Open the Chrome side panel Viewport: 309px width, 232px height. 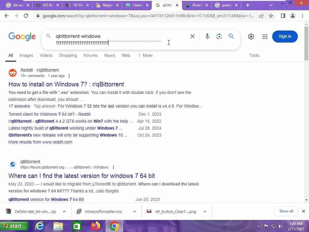[x=283, y=16]
